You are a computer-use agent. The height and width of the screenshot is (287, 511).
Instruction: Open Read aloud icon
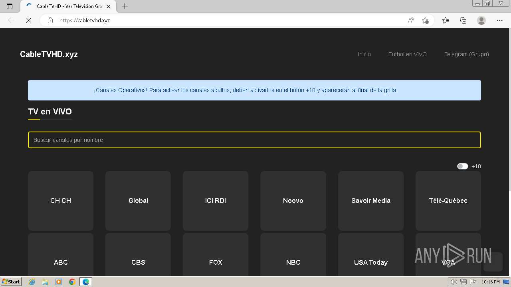tap(411, 20)
